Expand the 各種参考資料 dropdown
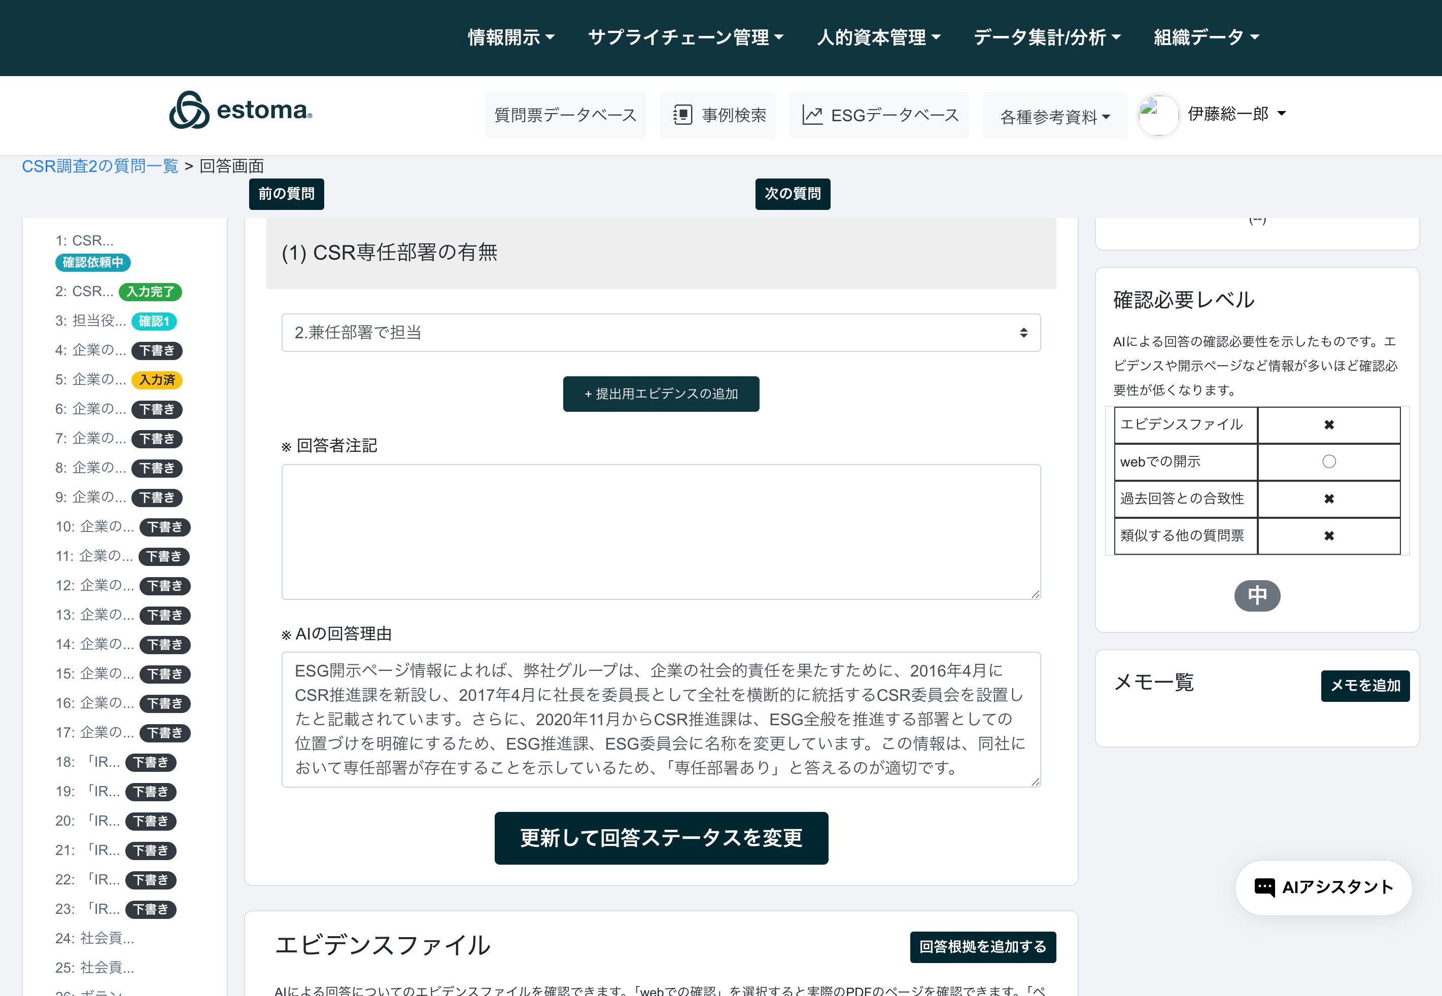Image resolution: width=1442 pixels, height=996 pixels. click(1054, 117)
